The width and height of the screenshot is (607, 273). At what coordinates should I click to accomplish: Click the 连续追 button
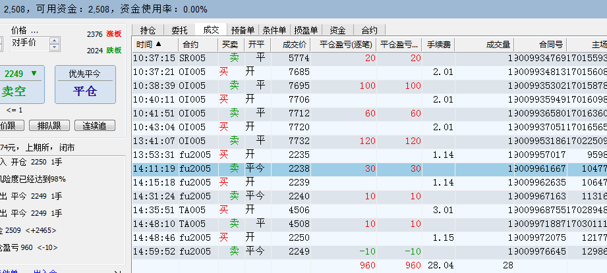[94, 126]
